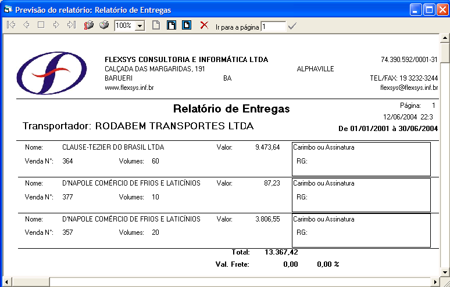Image resolution: width=450 pixels, height=287 pixels.
Task: Choose the rightmost blue page view icon
Action: [x=187, y=26]
